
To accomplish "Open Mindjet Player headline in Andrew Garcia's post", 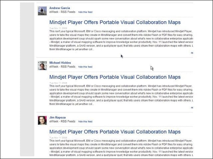I will point(115,22).
